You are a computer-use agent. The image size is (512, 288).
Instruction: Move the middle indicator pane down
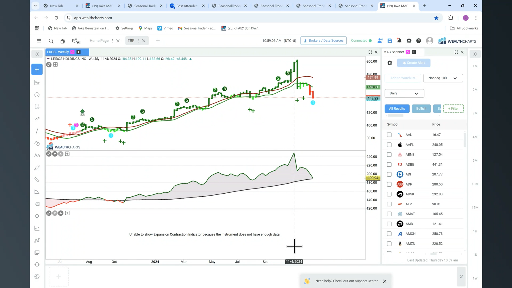pos(55,154)
